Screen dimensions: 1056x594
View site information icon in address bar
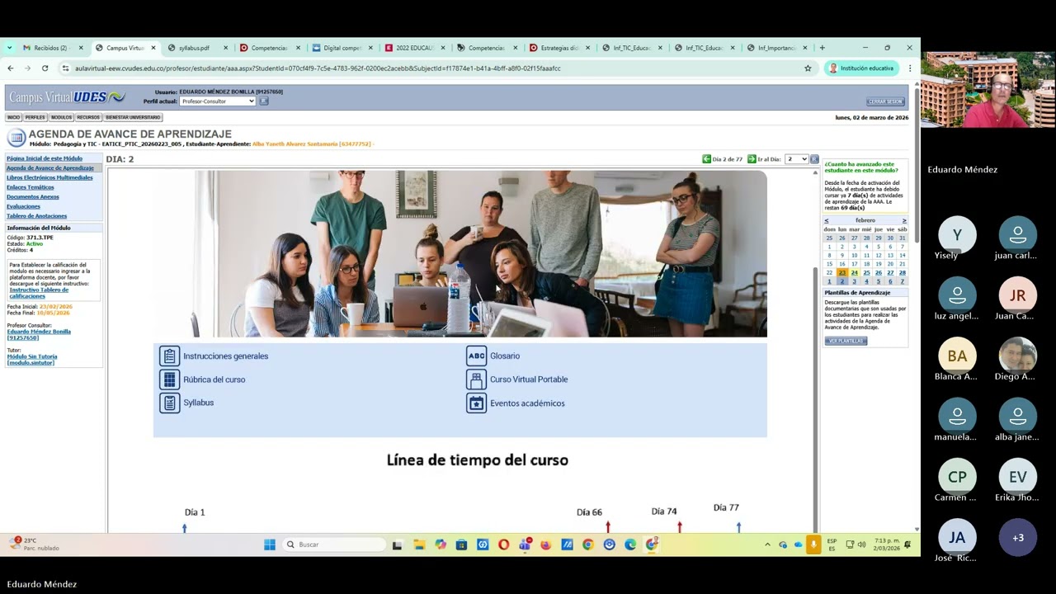tap(66, 68)
